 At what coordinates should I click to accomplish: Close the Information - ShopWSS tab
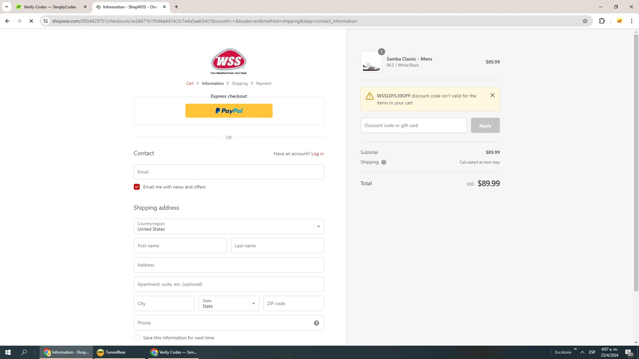[x=164, y=7]
